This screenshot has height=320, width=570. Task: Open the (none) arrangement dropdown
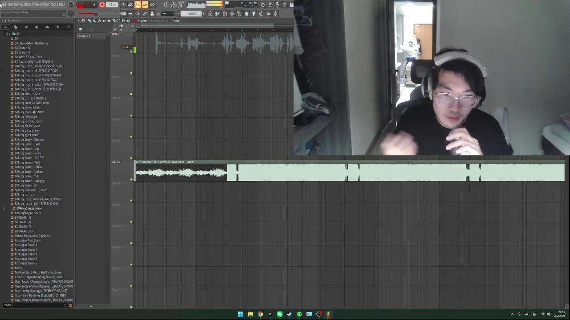177,20
